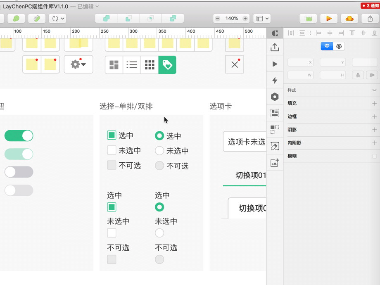Toggle the bright green on switch
380x285 pixels.
point(19,136)
